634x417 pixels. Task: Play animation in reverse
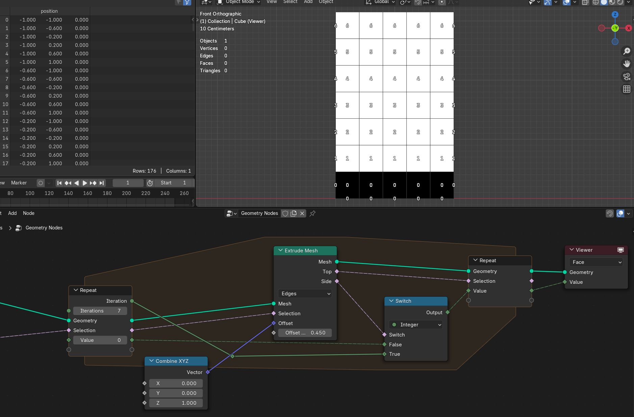pyautogui.click(x=76, y=183)
